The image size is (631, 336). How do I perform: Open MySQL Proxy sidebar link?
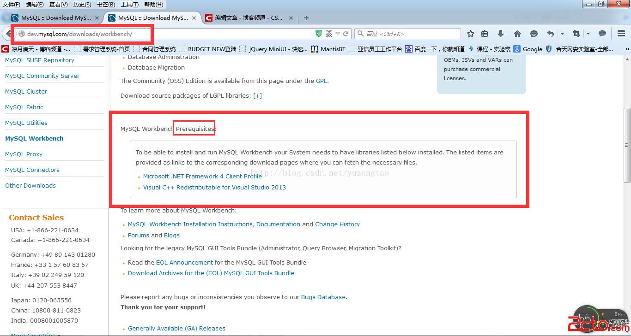click(24, 154)
